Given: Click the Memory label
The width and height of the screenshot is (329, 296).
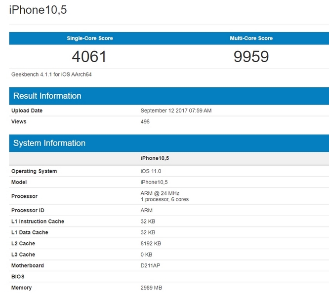Looking at the screenshot, I should [x=21, y=288].
